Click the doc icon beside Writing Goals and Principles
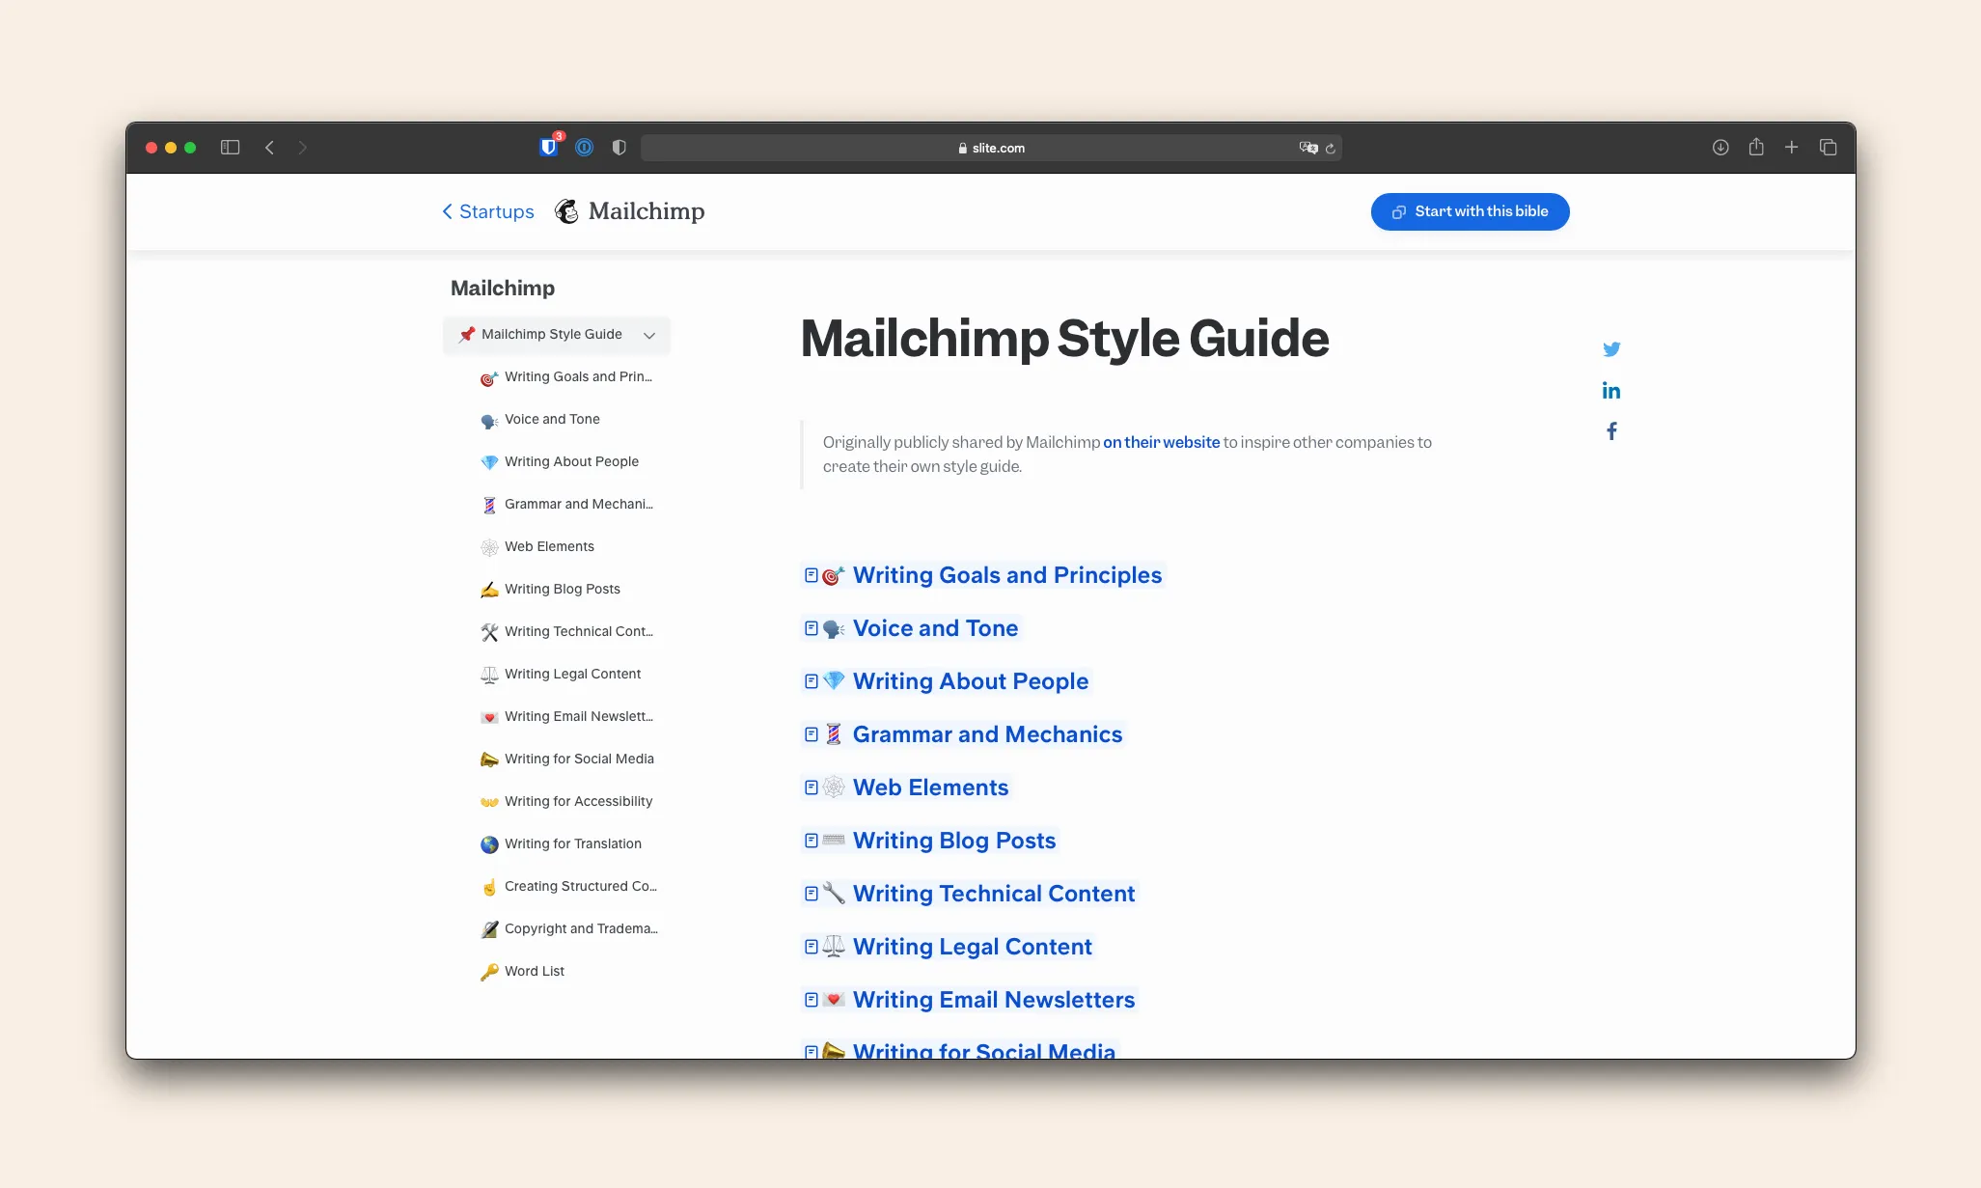Screen dimensions: 1981x1188 click(x=812, y=575)
